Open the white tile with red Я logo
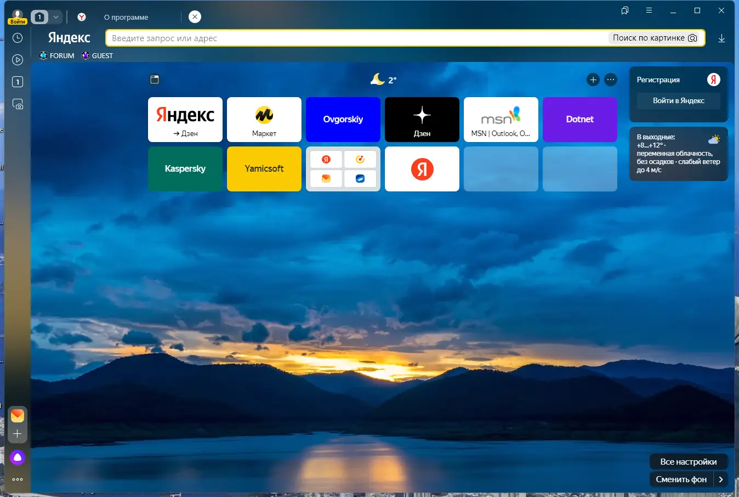The height and width of the screenshot is (497, 739). (422, 169)
